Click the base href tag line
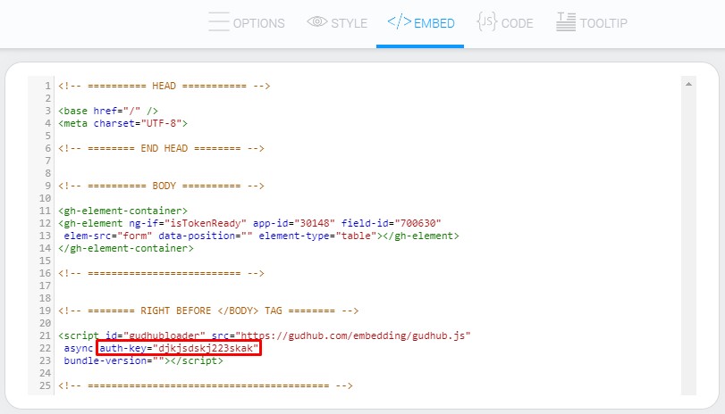This screenshot has width=725, height=414. 101,111
